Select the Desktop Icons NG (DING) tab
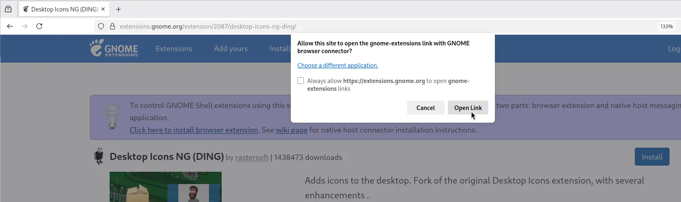This screenshot has height=202, width=681. tap(65, 9)
